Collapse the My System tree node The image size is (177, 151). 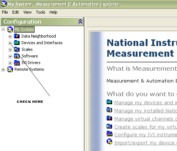point(3,29)
